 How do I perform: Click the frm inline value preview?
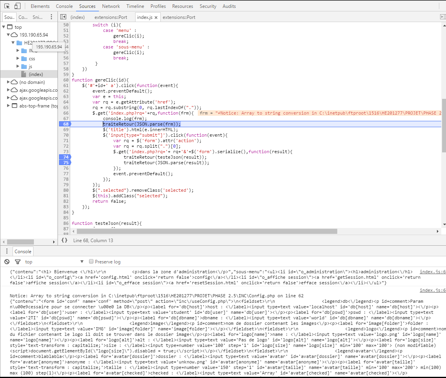(x=320, y=113)
